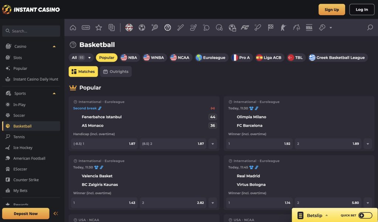The image size is (378, 222).
Task: Click the Live events icon in the top bar
Action: click(86, 27)
